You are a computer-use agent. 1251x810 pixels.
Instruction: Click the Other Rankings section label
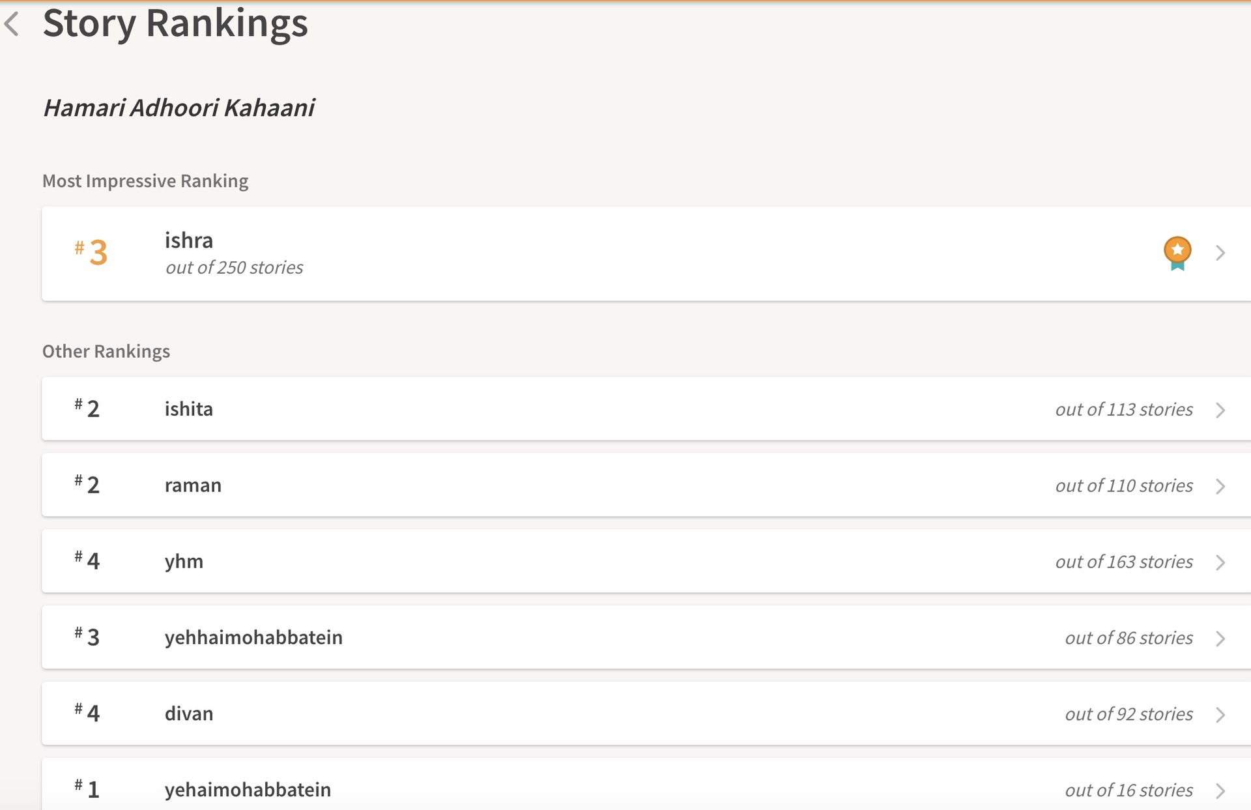coord(106,351)
